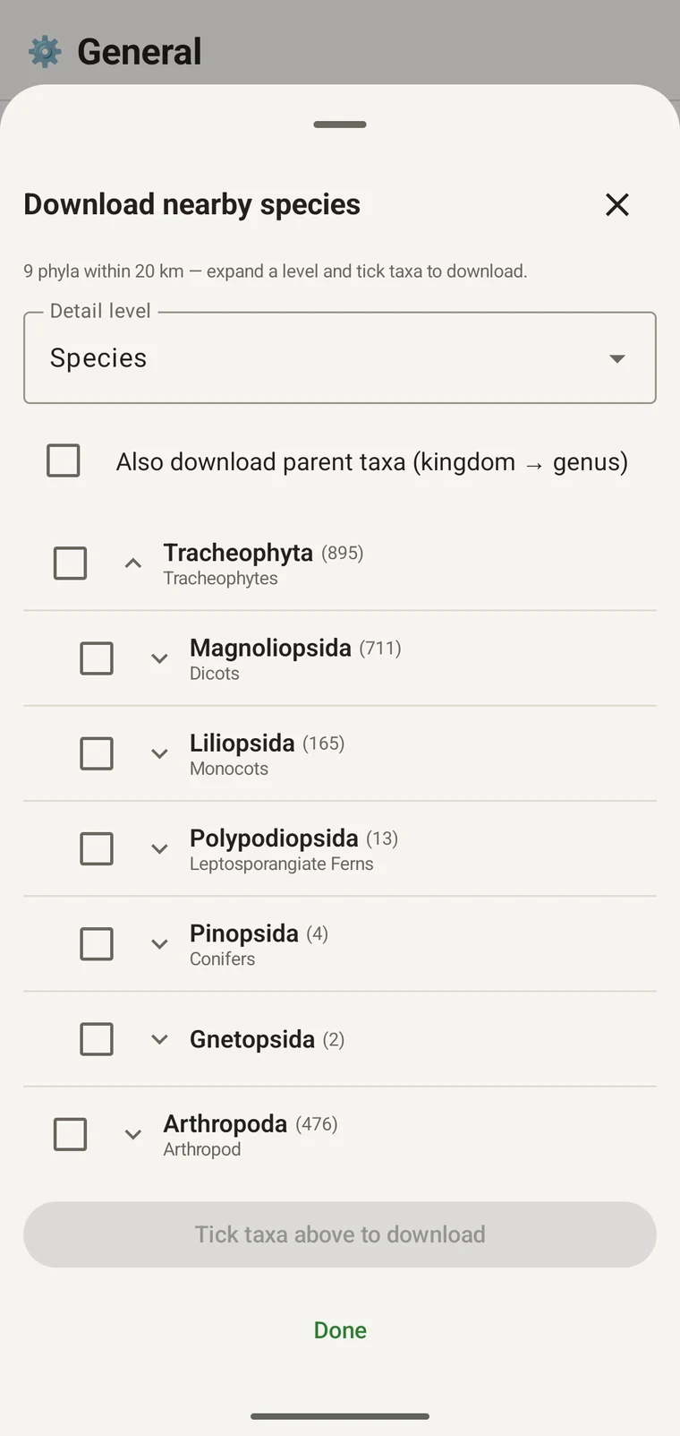Expand the Magnoliopsida chevron

pos(159,658)
